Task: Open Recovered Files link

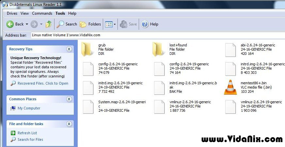Action: click(43, 84)
